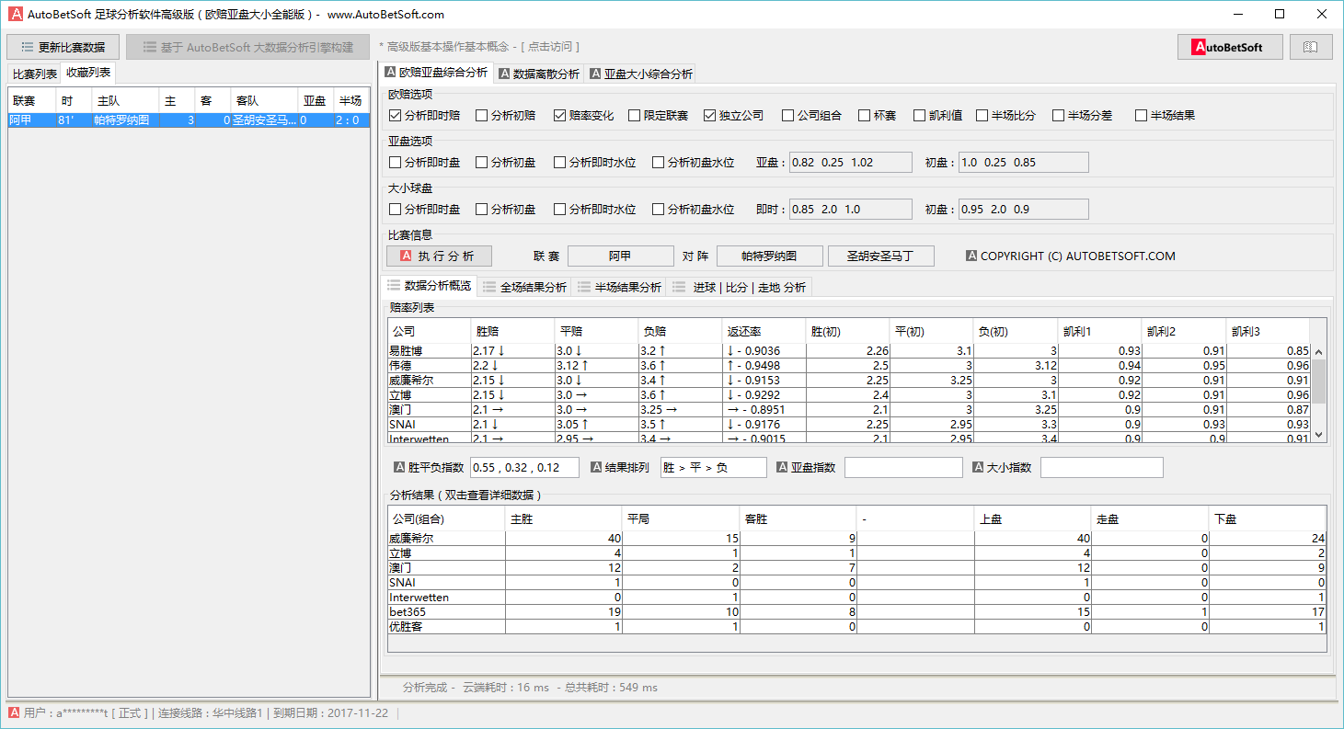This screenshot has width=1344, height=729.
Task: Click the 阿甲 league button
Action: (621, 256)
